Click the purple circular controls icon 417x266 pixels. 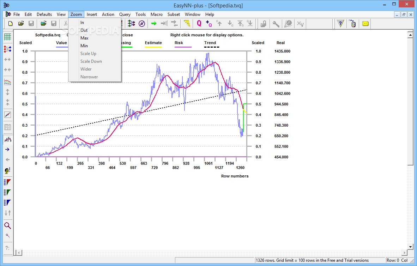click(142, 24)
